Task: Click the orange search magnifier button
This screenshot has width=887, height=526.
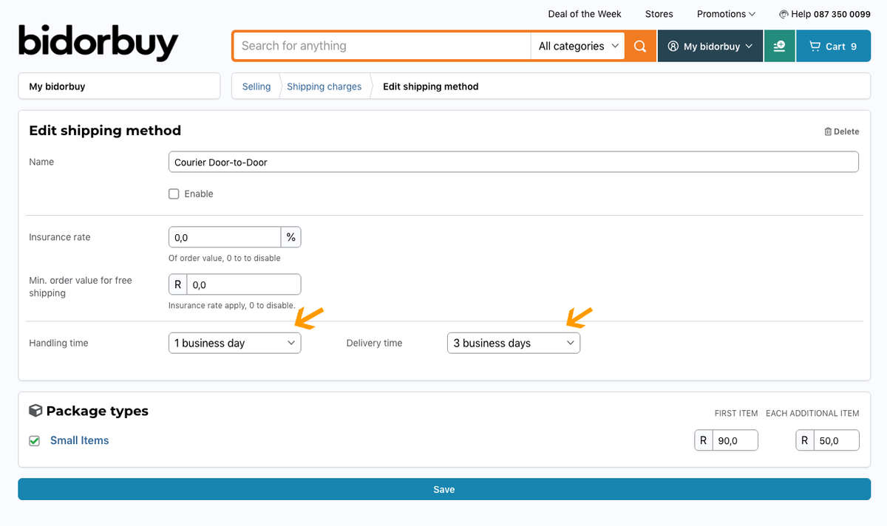Action: [640, 46]
